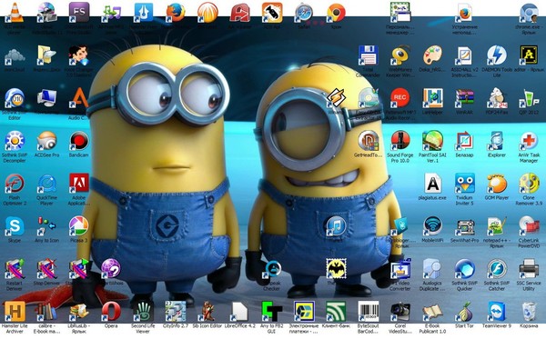The width and height of the screenshot is (546, 339).
Task: Launch the iTunes music note shortcut
Action: coord(336,226)
